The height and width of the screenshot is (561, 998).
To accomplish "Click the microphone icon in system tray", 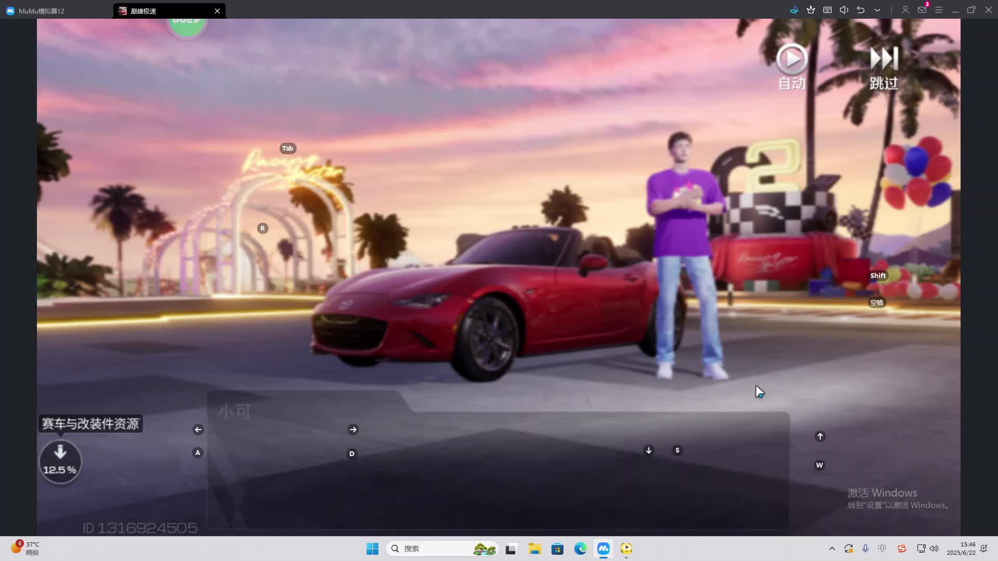I will (865, 549).
